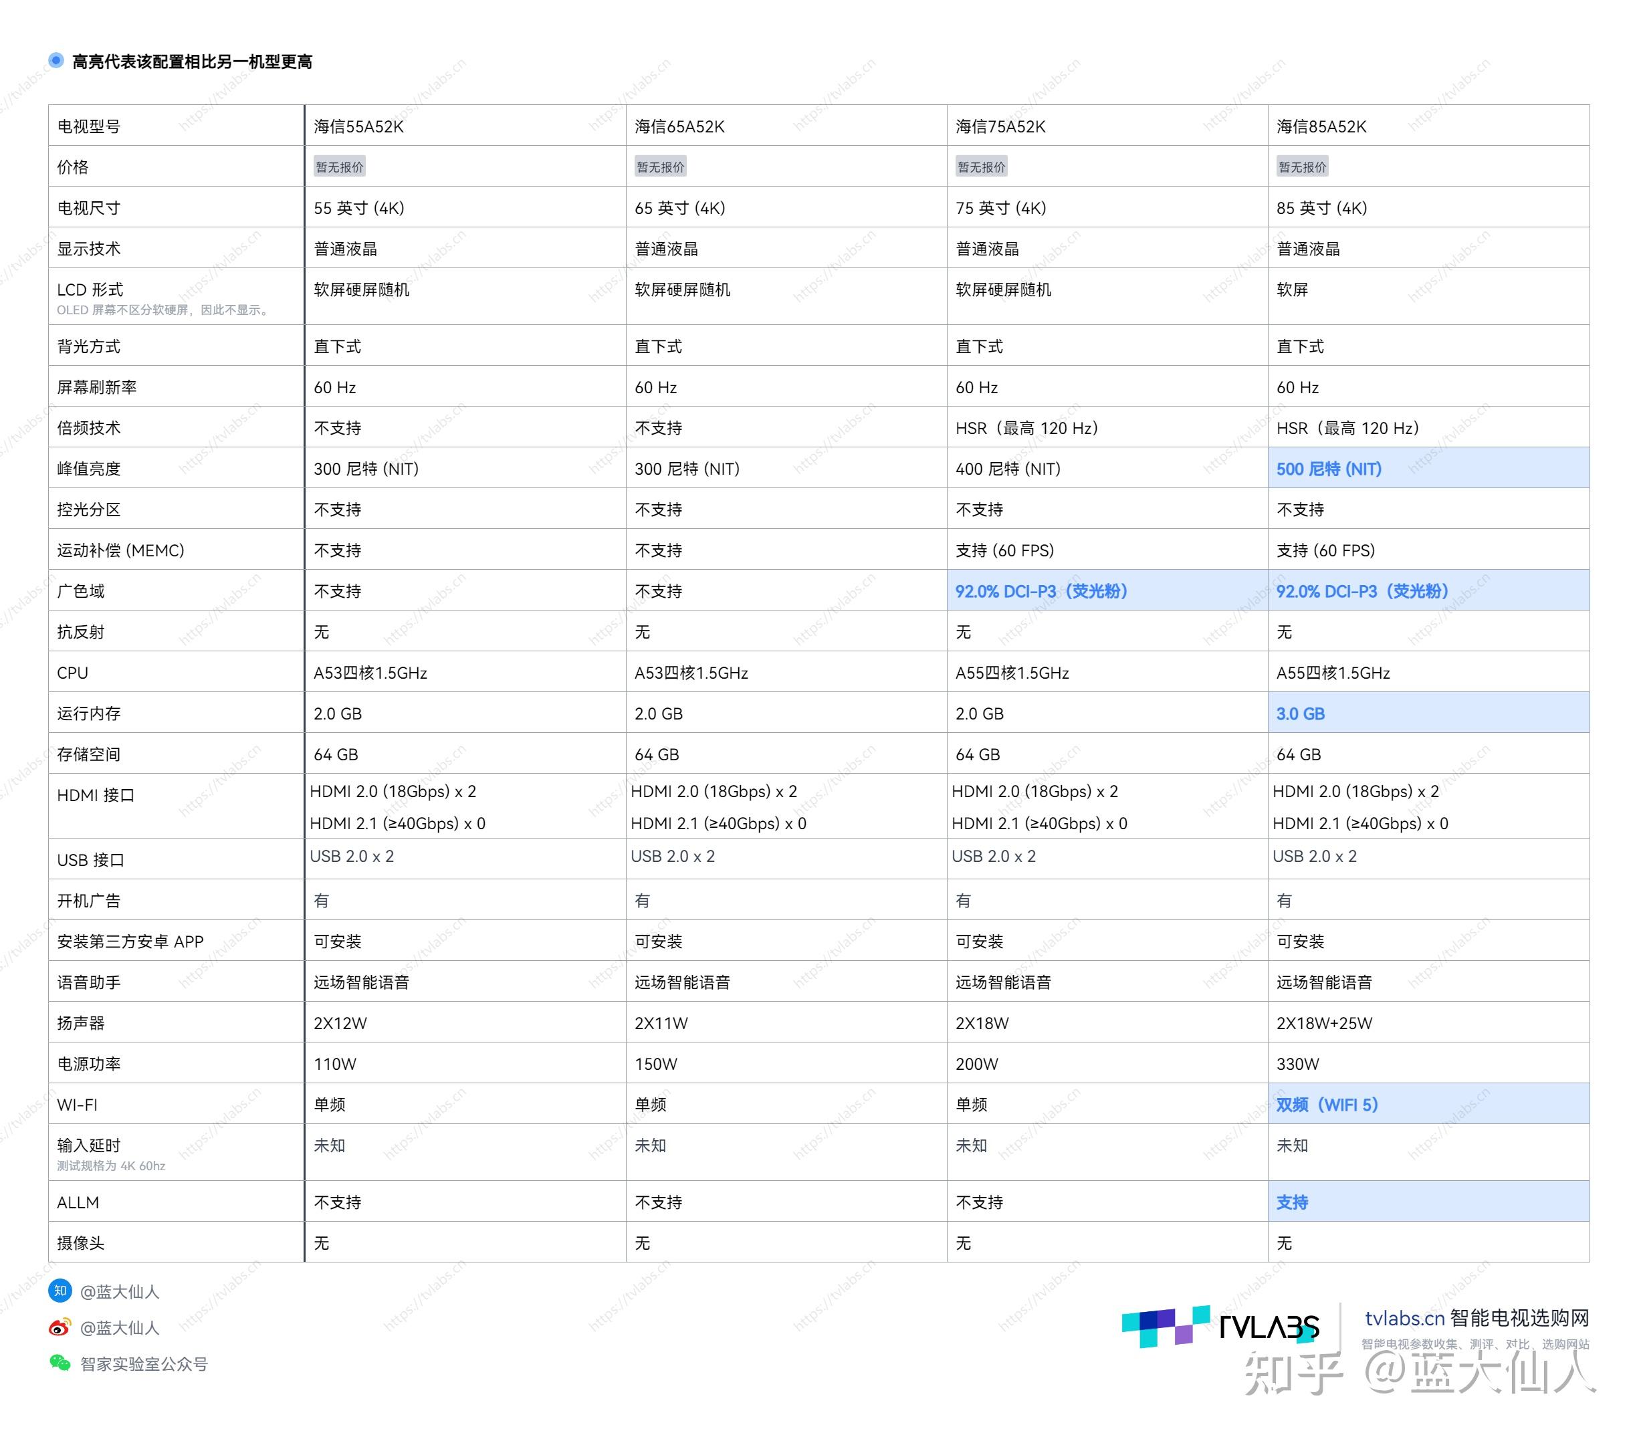Click highlighted 双频（WIFI 5）cell
Image resolution: width=1639 pixels, height=1439 pixels.
(1428, 1104)
